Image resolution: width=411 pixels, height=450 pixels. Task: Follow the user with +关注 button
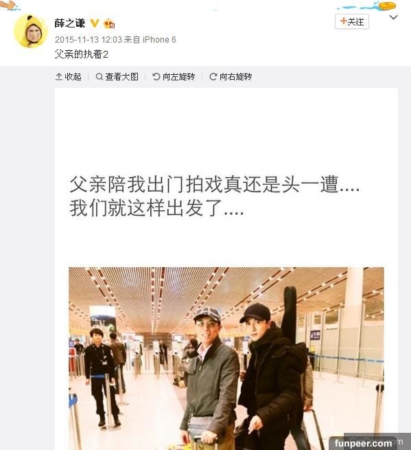tap(352, 21)
